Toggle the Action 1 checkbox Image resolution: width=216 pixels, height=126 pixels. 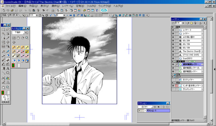click(x=139, y=110)
